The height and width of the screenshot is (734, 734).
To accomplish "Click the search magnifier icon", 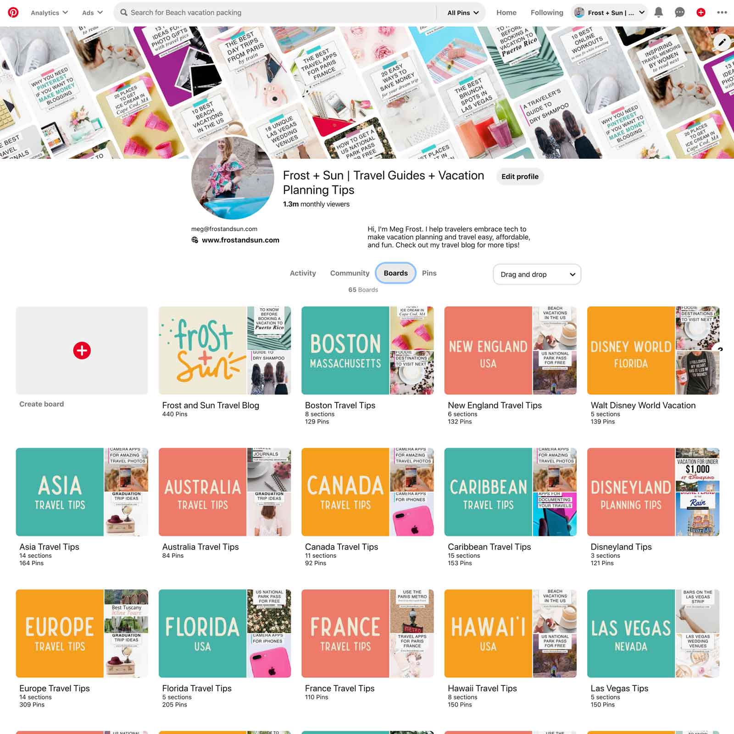I will pos(124,12).
